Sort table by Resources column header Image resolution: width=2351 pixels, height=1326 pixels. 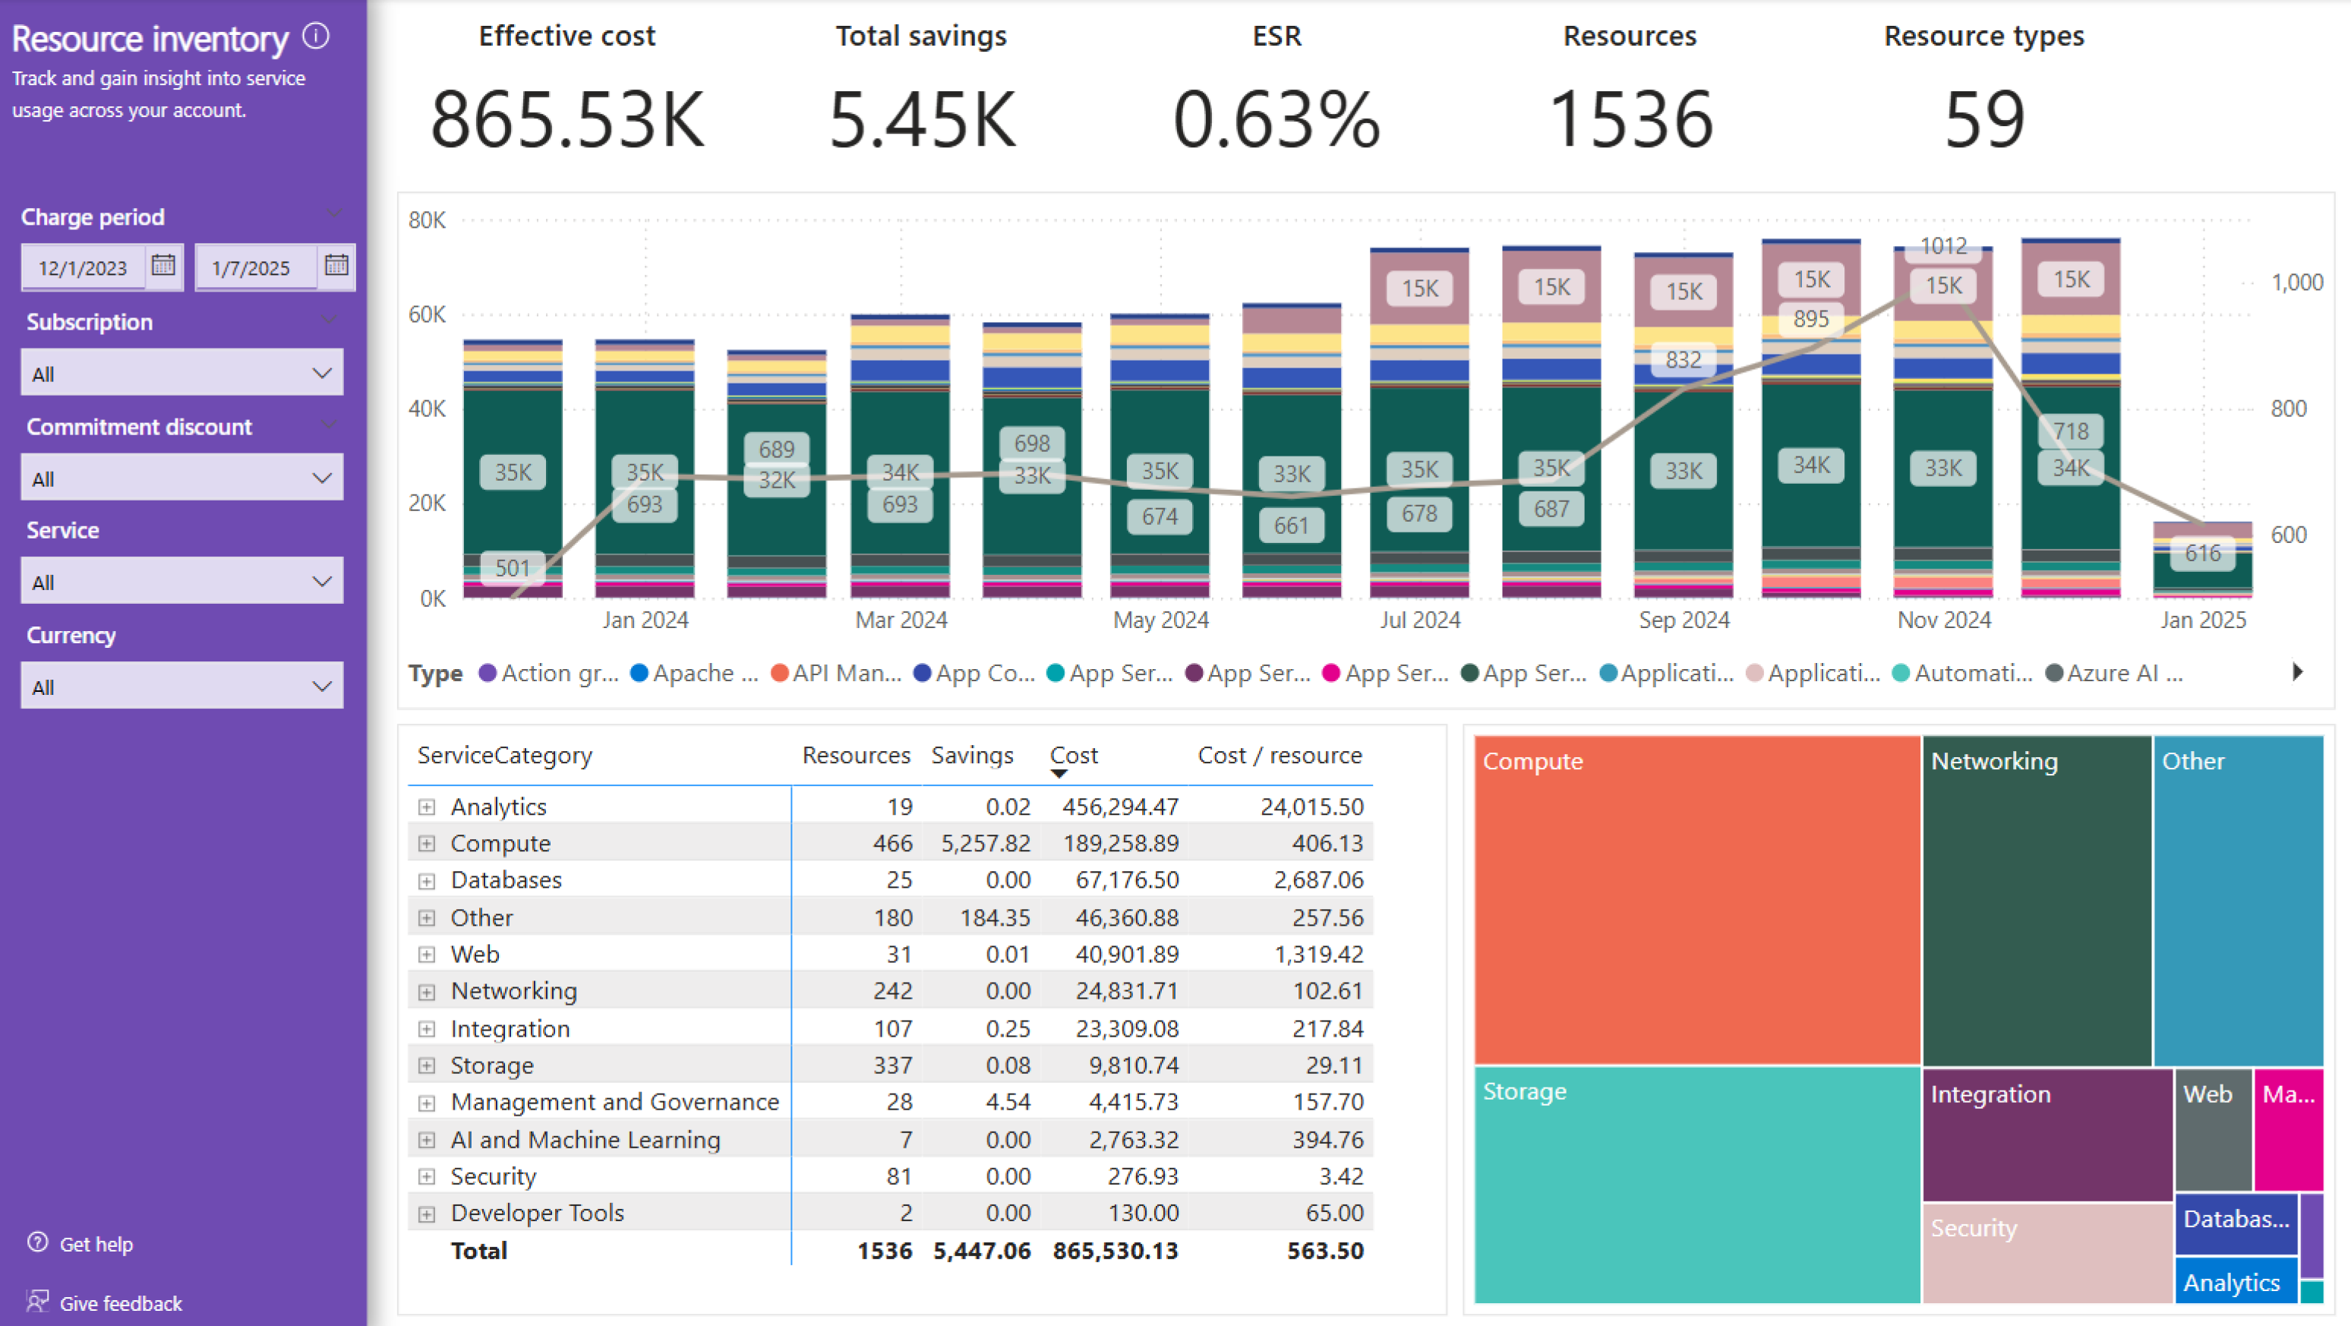[855, 755]
